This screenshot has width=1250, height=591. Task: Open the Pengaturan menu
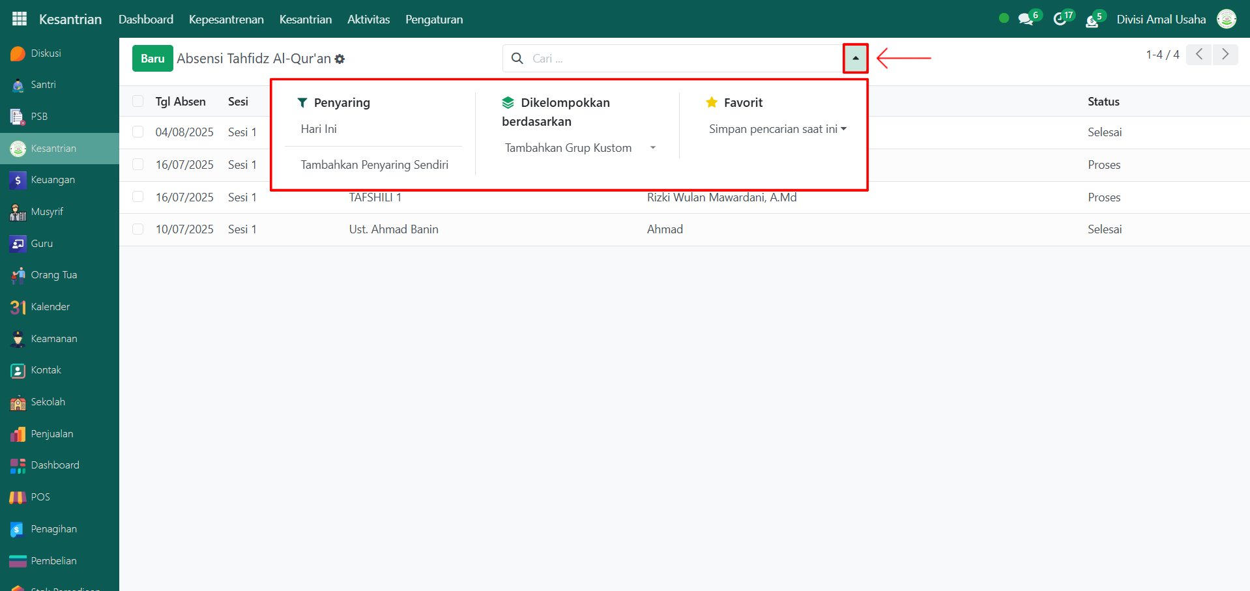tap(434, 20)
